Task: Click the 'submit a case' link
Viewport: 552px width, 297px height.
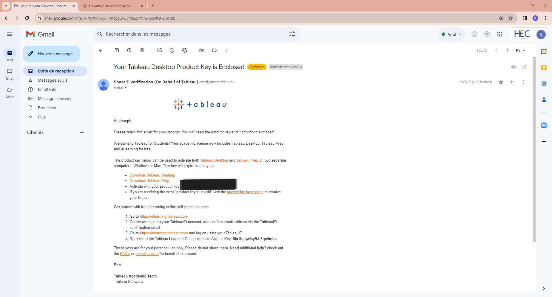Action: point(147,254)
